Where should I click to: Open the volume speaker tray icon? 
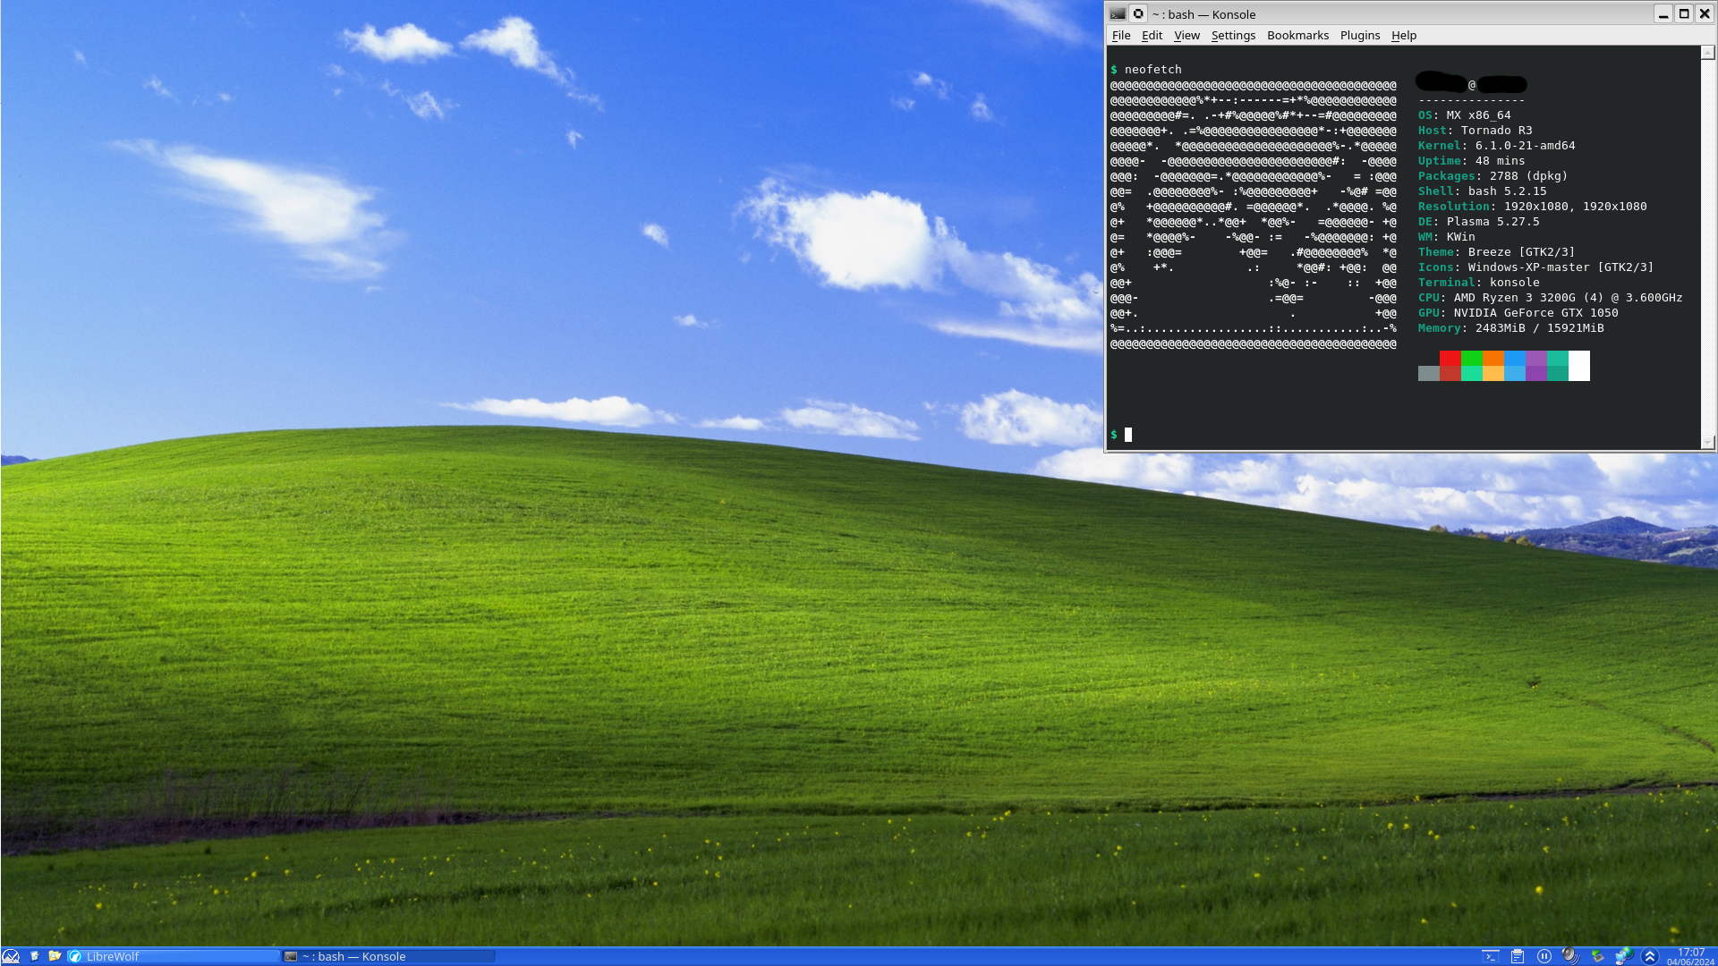(1570, 956)
